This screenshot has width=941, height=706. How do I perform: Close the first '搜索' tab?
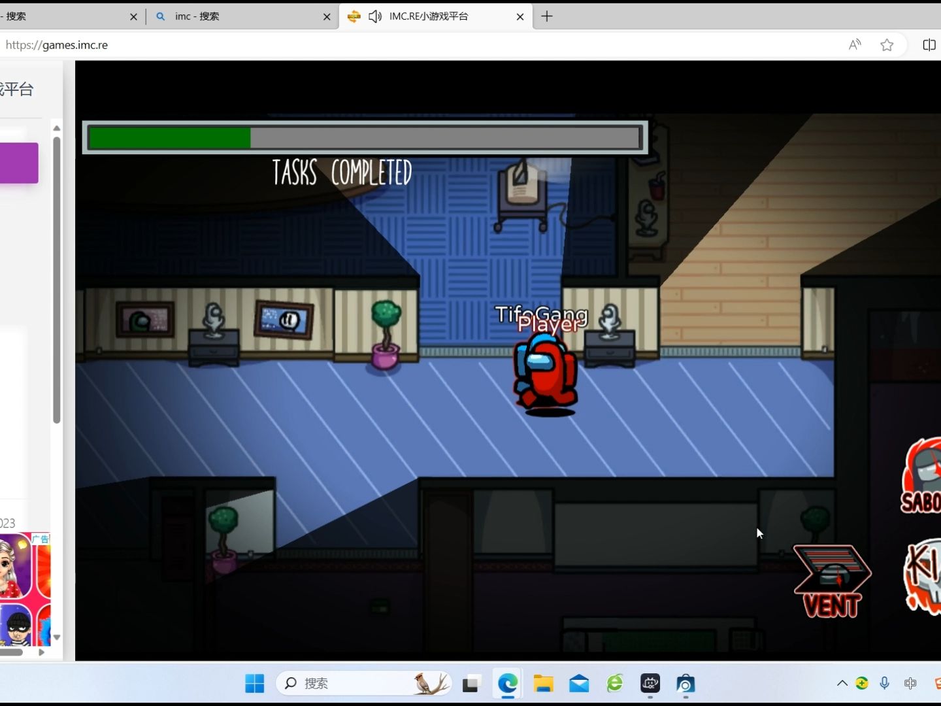133,17
